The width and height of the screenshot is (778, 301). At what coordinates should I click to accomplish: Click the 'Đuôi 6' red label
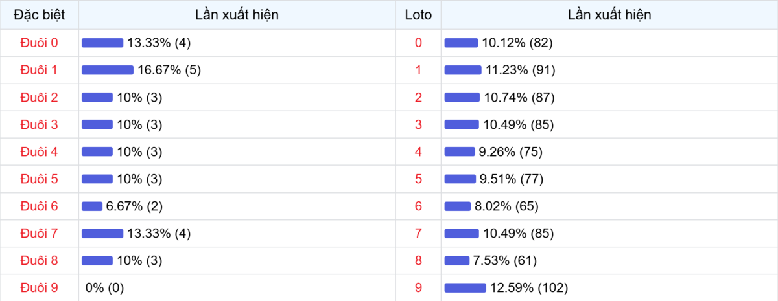pyautogui.click(x=39, y=206)
